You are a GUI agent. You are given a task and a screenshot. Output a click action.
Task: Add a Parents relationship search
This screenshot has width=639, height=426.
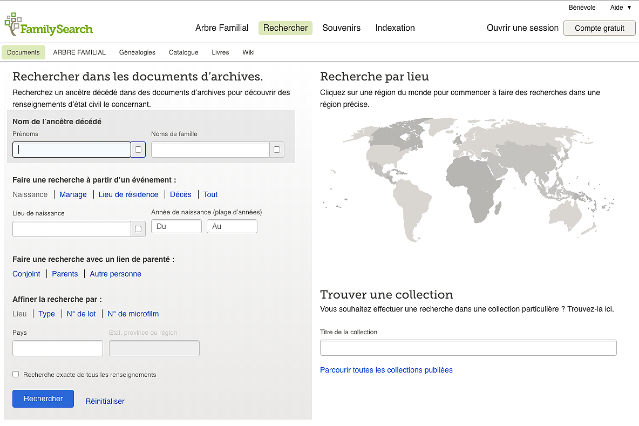65,274
